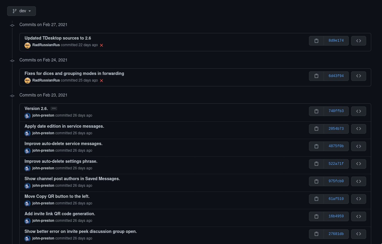Browse repository at commit 6d43f94
This screenshot has width=382, height=244.
358,76
